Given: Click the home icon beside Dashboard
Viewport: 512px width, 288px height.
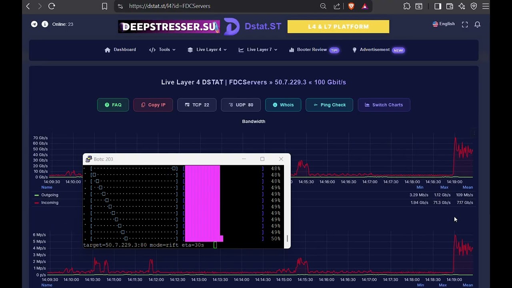Looking at the screenshot, I should click(107, 50).
